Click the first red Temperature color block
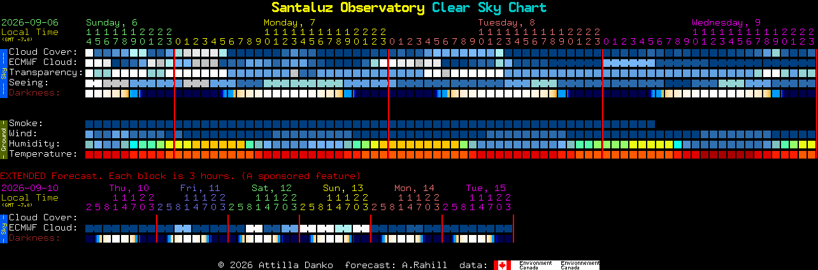This screenshot has height=270, width=818. (89, 155)
